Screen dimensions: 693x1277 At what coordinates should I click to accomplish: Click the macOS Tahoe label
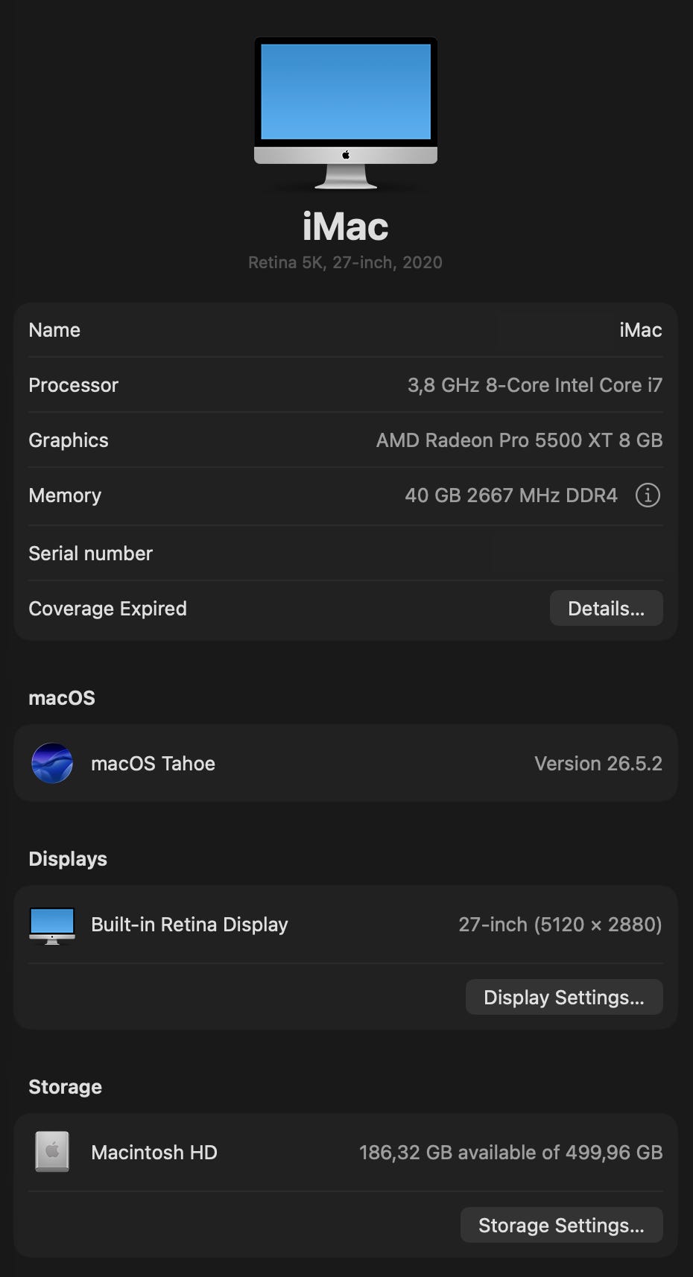click(153, 764)
